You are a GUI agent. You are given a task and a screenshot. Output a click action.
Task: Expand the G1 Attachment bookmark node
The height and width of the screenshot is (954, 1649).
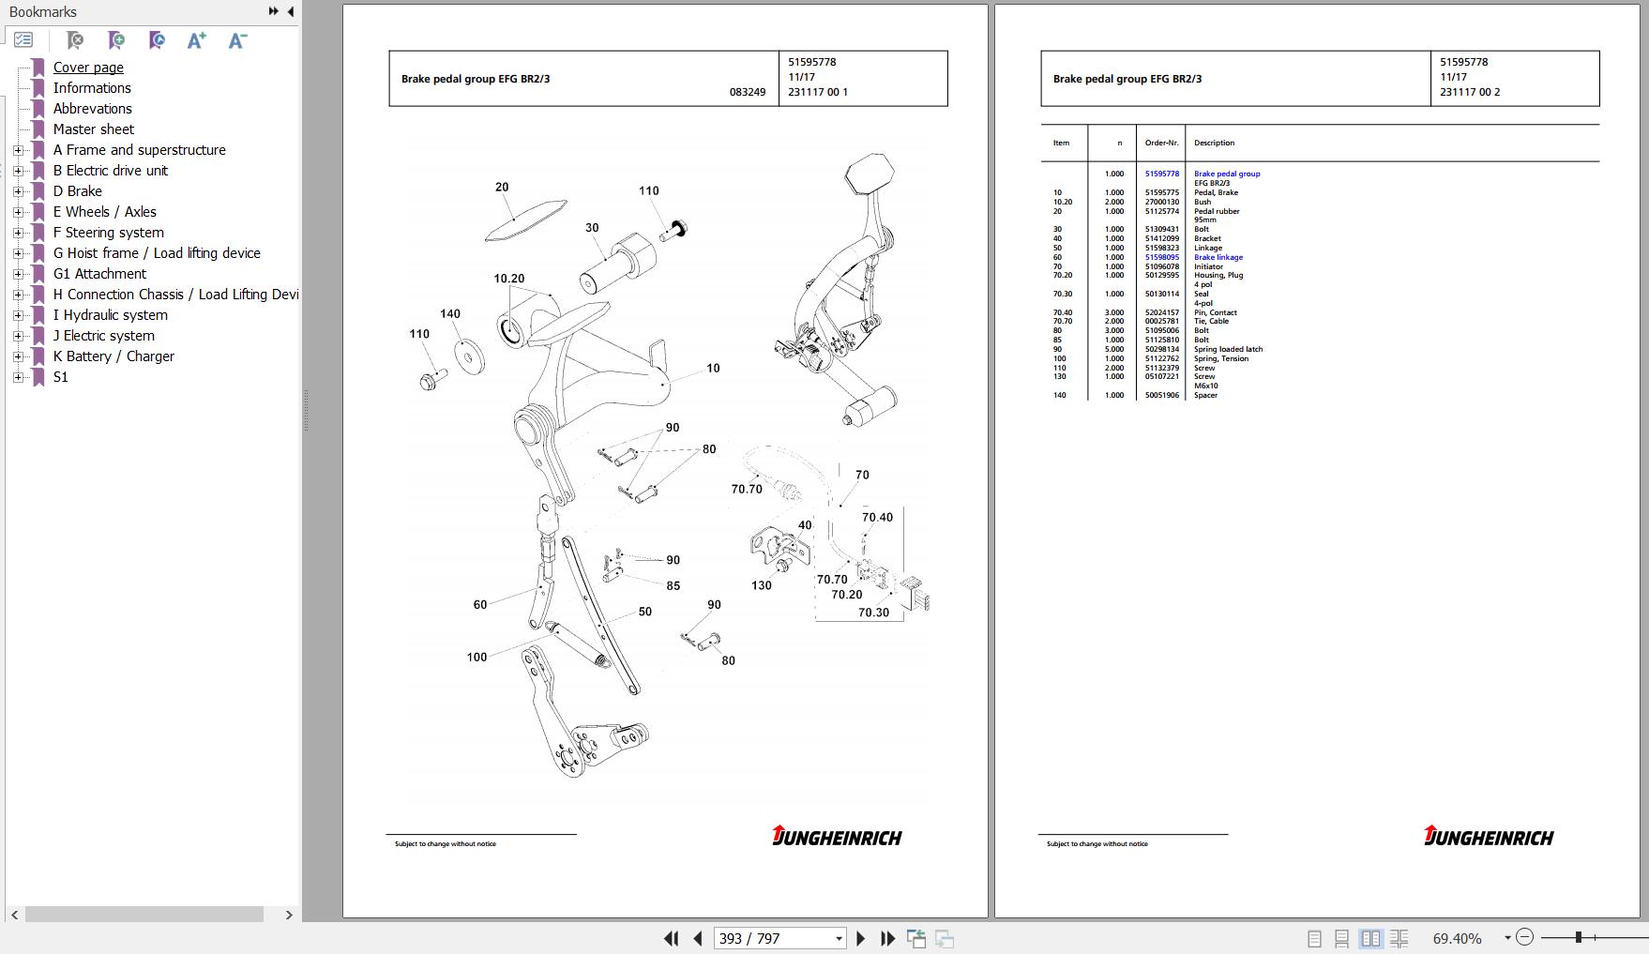pos(18,274)
